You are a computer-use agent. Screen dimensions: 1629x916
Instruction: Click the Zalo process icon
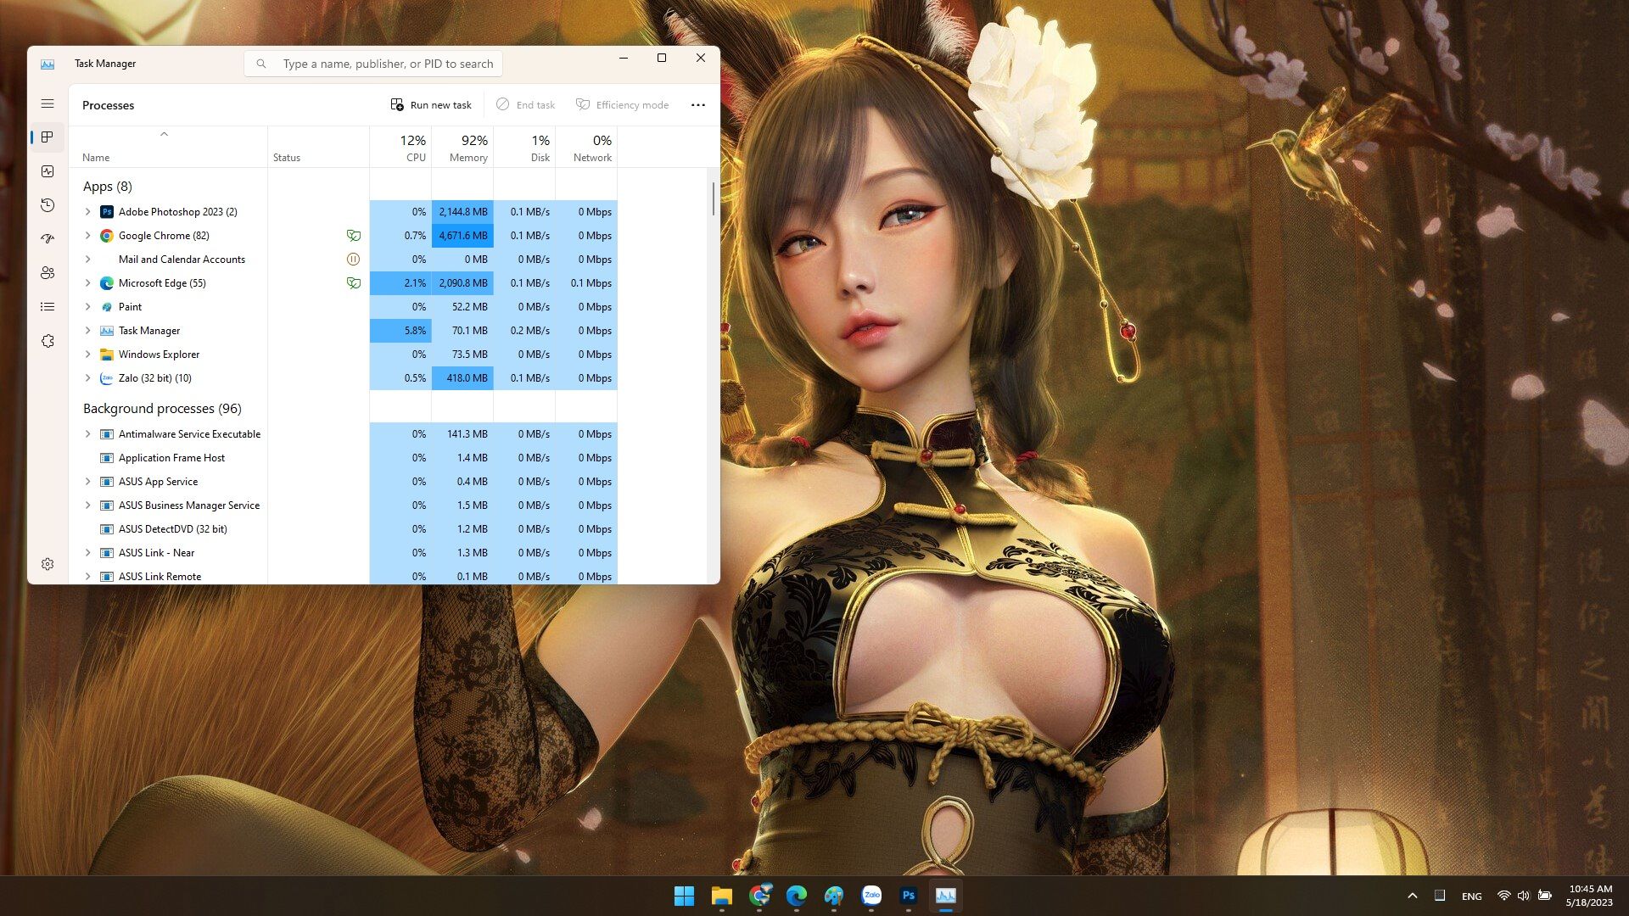[x=107, y=378]
